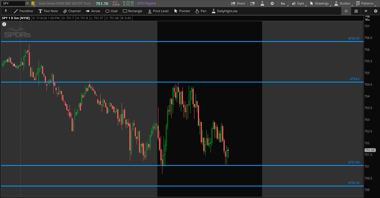Click the $750.16 price level label
Screen dimensions: 380x198
[x=354, y=183]
